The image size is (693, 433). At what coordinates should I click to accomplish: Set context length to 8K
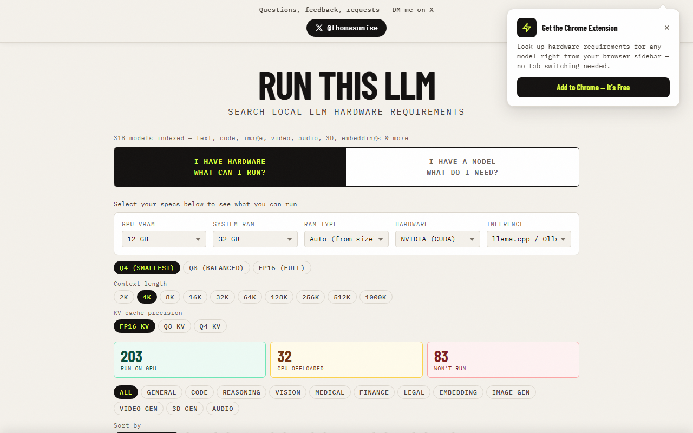coord(170,297)
